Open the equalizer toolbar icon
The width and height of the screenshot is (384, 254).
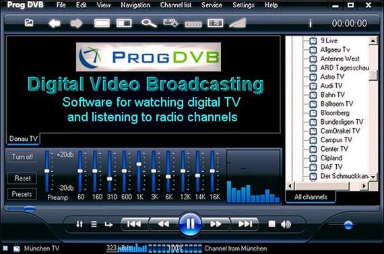216,23
